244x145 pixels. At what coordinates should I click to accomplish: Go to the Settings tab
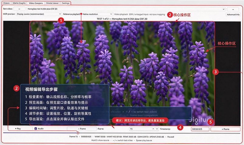[66, 3]
